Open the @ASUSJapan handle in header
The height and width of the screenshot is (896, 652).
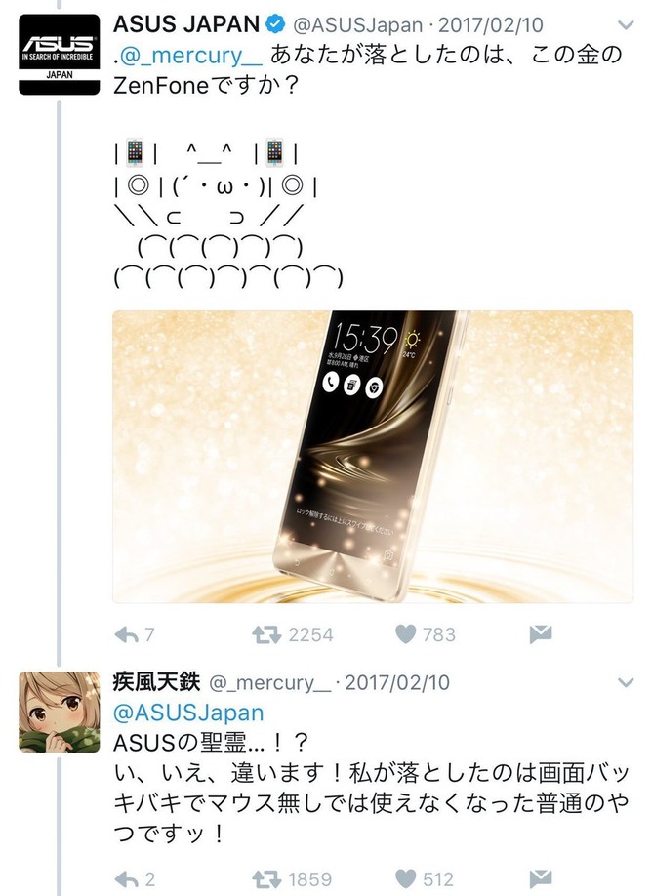358,25
